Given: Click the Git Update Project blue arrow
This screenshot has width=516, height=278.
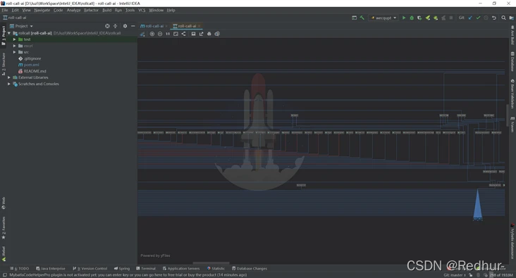Looking at the screenshot, I should (470, 18).
